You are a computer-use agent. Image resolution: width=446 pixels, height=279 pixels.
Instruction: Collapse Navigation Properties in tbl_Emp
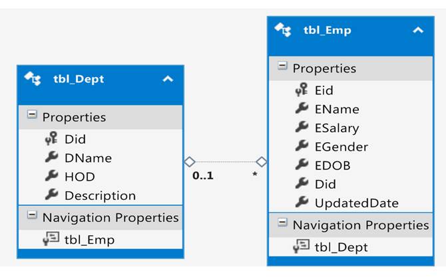[282, 223]
